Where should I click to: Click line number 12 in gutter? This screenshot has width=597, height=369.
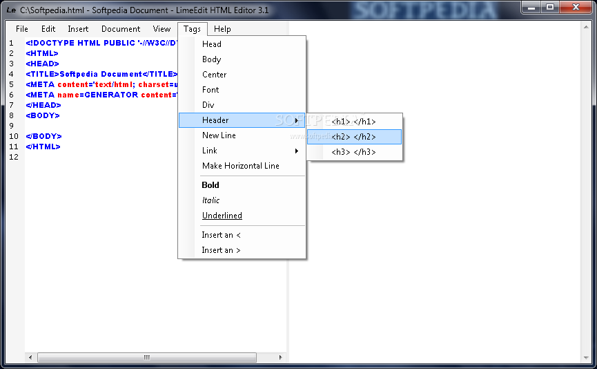pyautogui.click(x=14, y=157)
